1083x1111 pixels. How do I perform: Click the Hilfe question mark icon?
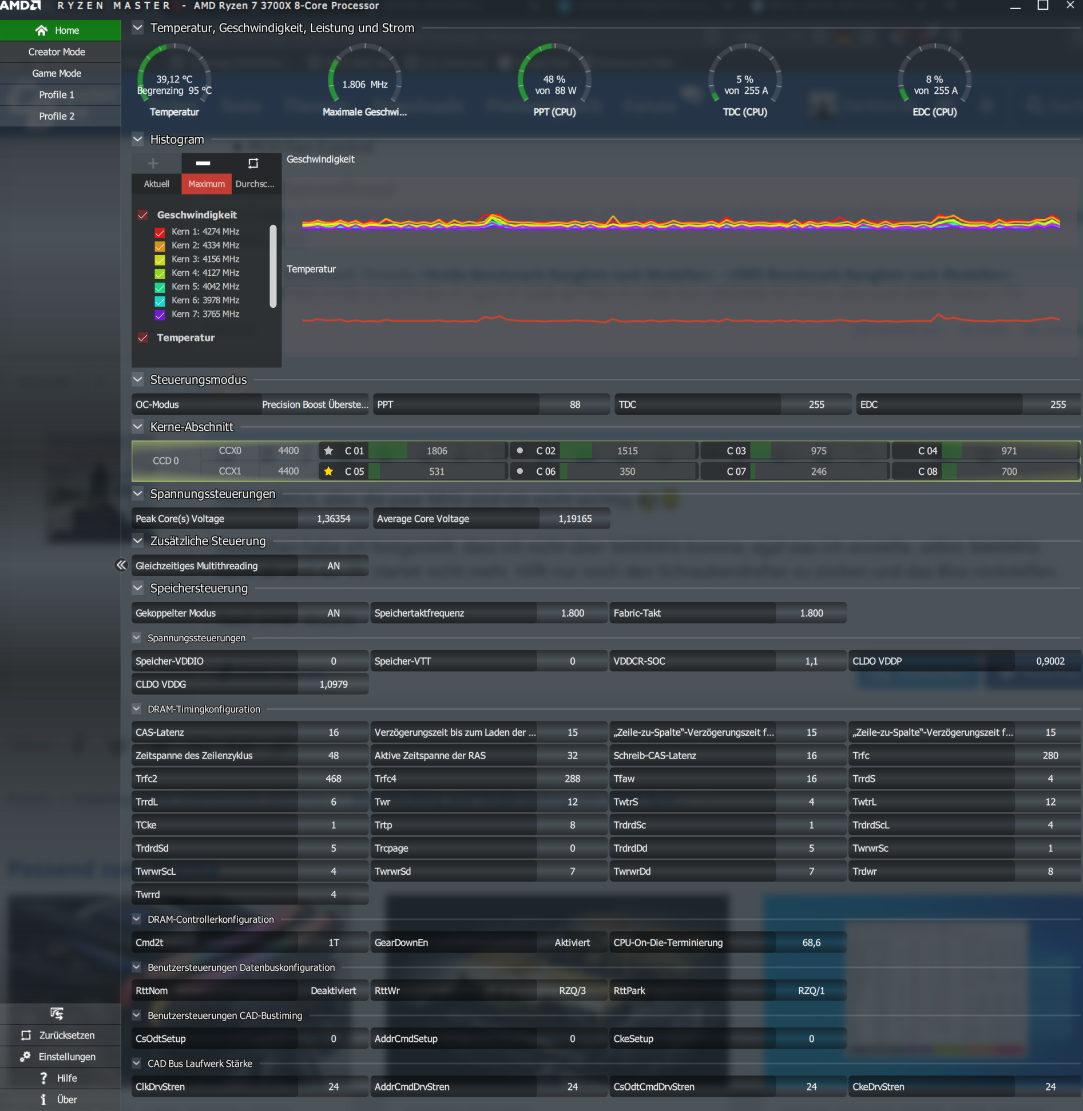(43, 1078)
